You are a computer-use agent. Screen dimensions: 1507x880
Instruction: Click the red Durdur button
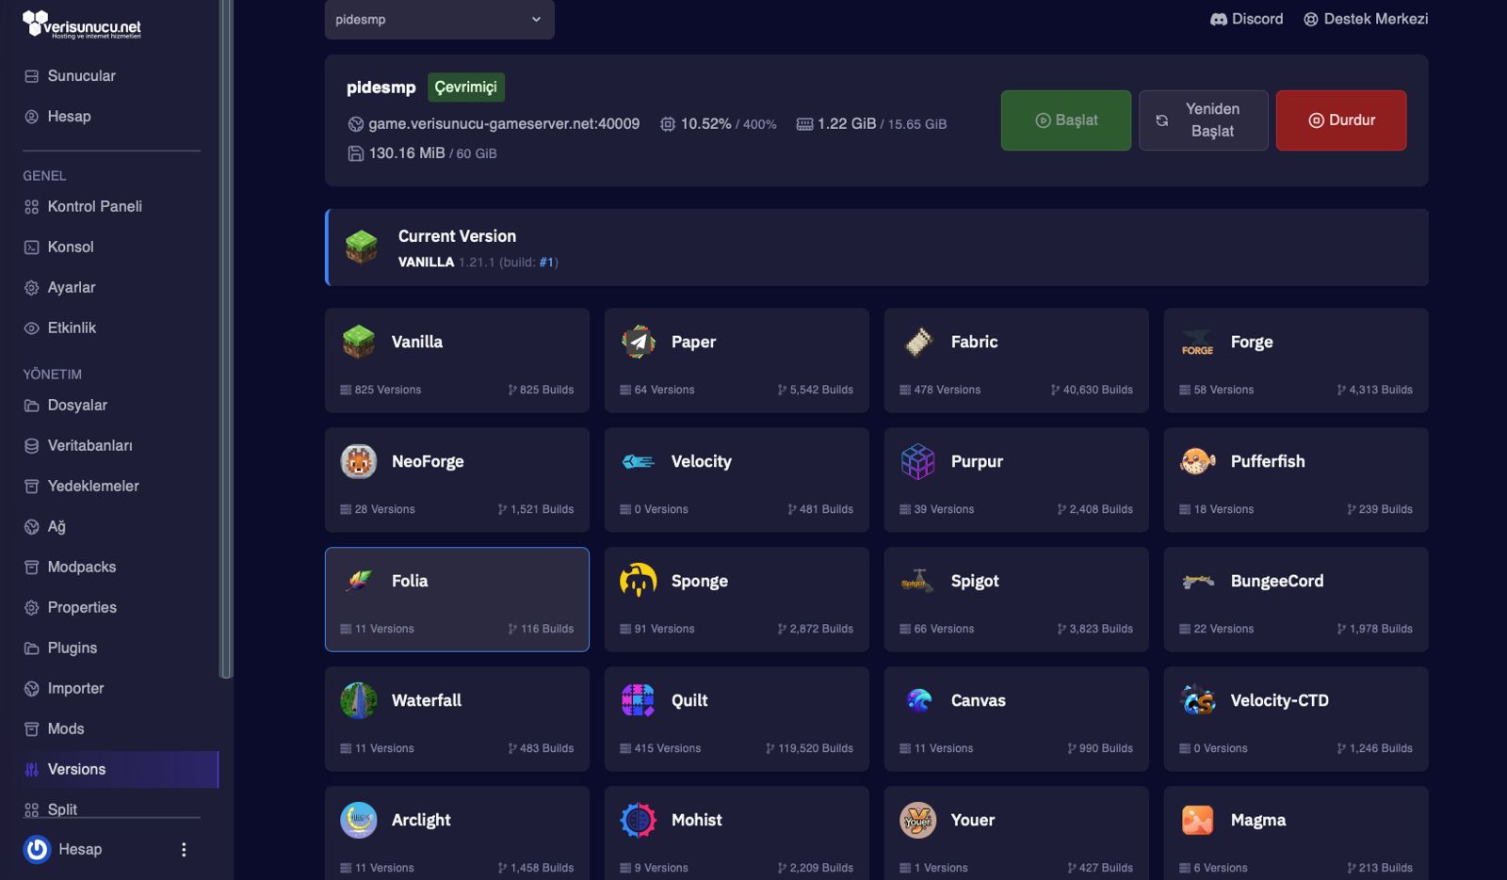click(1341, 120)
